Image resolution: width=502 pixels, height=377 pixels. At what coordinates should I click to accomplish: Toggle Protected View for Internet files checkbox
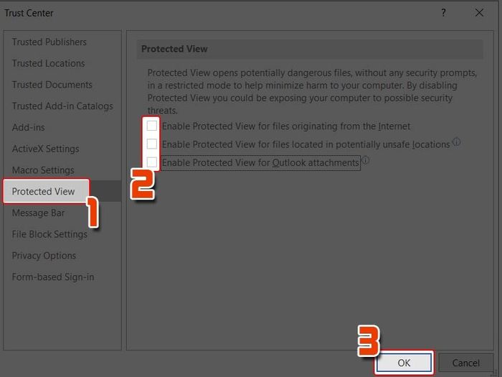coord(152,126)
